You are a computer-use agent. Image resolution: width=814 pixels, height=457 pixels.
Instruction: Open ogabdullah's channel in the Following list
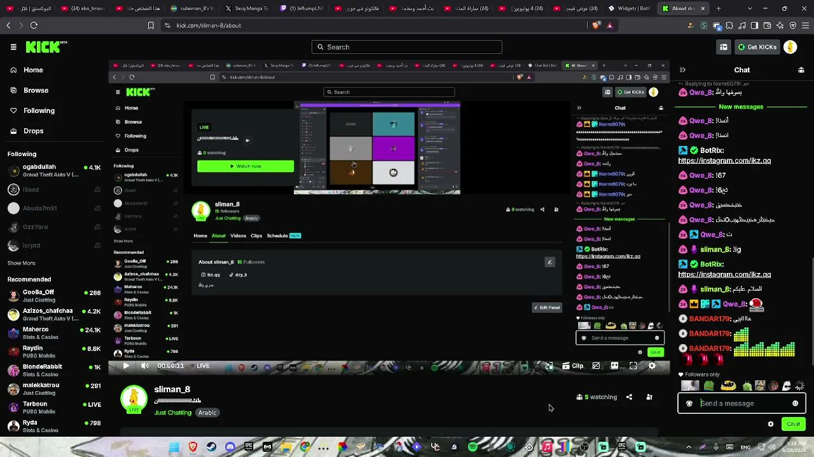pyautogui.click(x=55, y=171)
